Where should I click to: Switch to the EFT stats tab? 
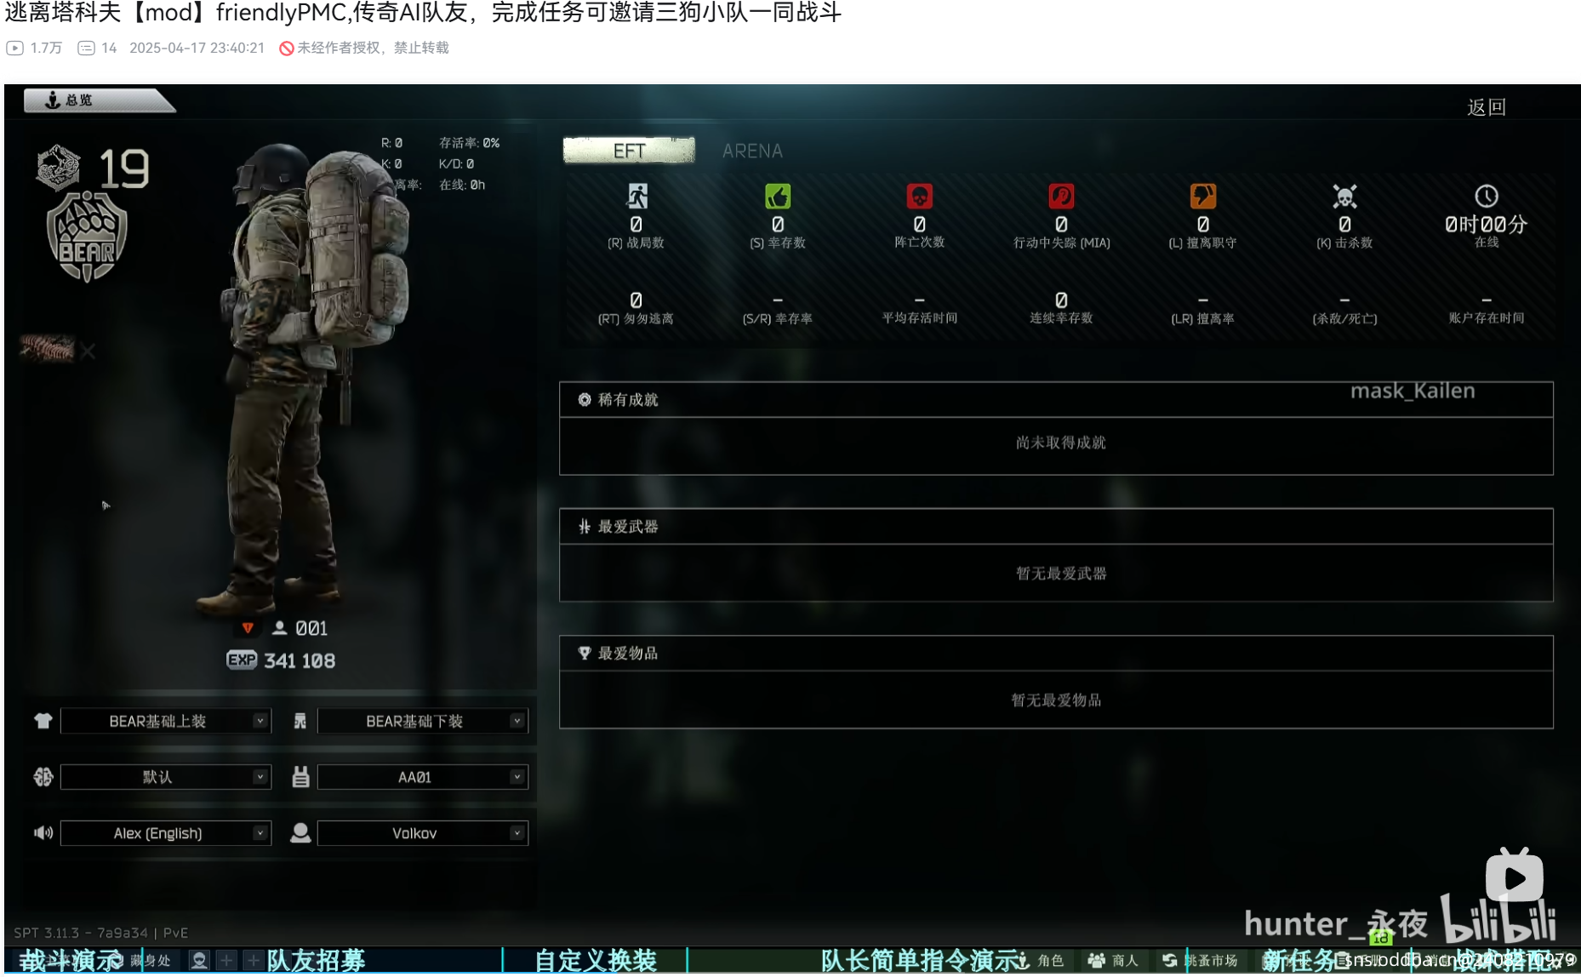point(629,151)
